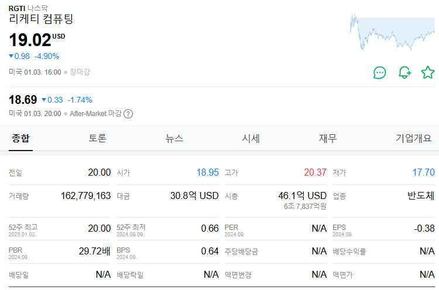Image resolution: width=439 pixels, height=290 pixels.
Task: Click the EPS value -0.38
Action: click(424, 228)
